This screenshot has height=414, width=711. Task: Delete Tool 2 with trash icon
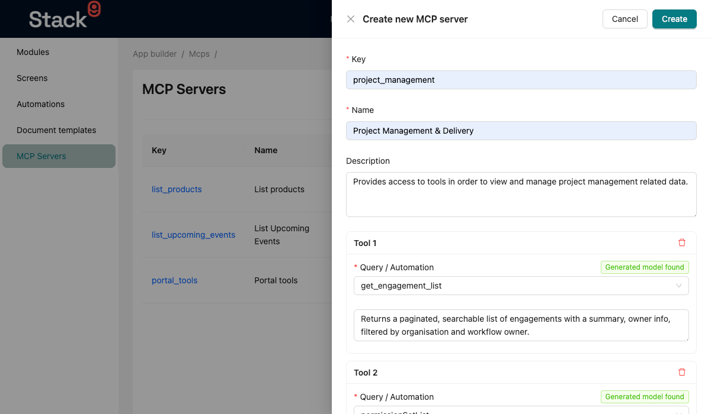(681, 372)
